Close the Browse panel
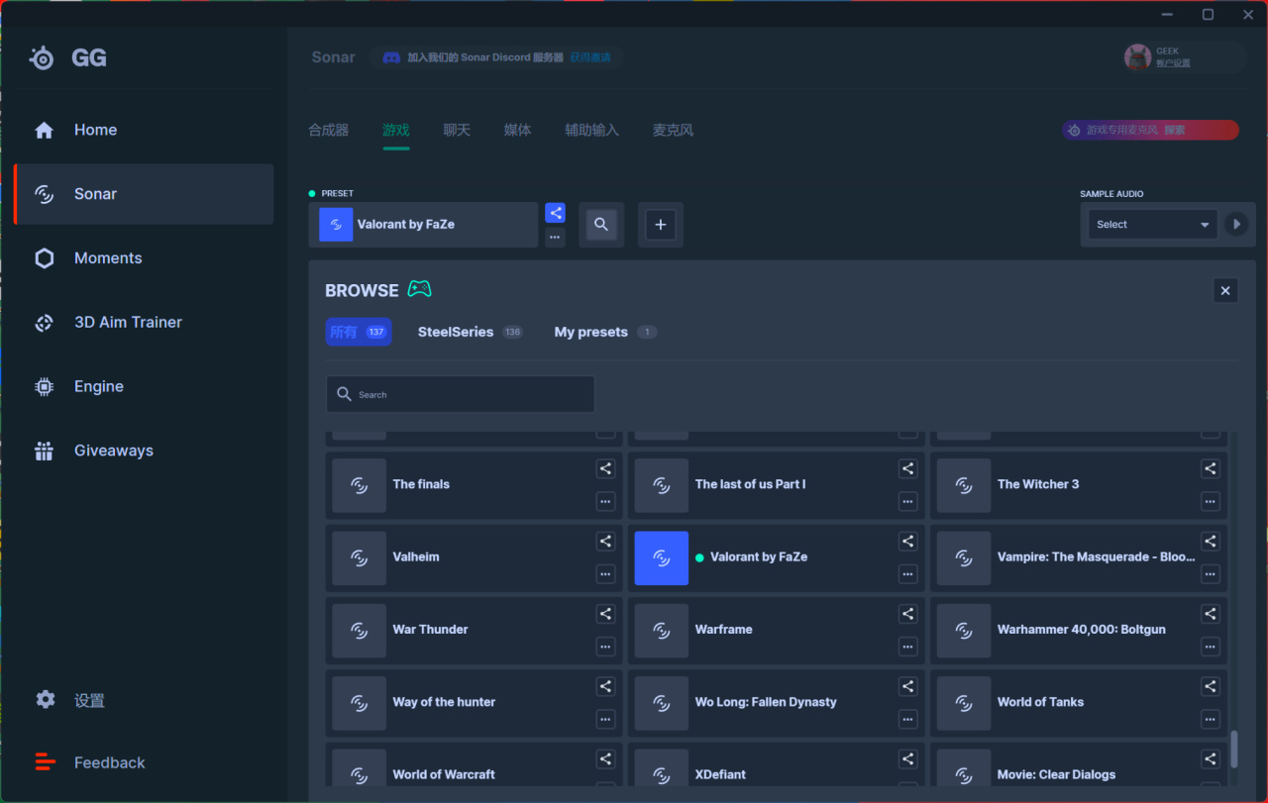Image resolution: width=1268 pixels, height=803 pixels. (1225, 290)
